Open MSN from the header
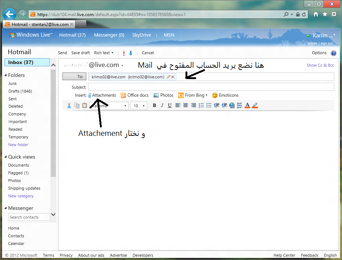The image size is (342, 260). coord(169,35)
